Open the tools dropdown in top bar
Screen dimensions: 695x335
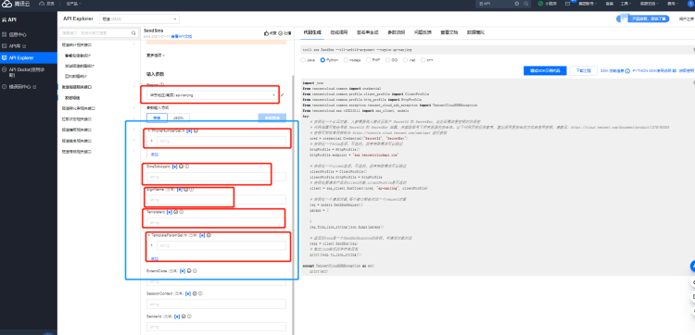625,4
